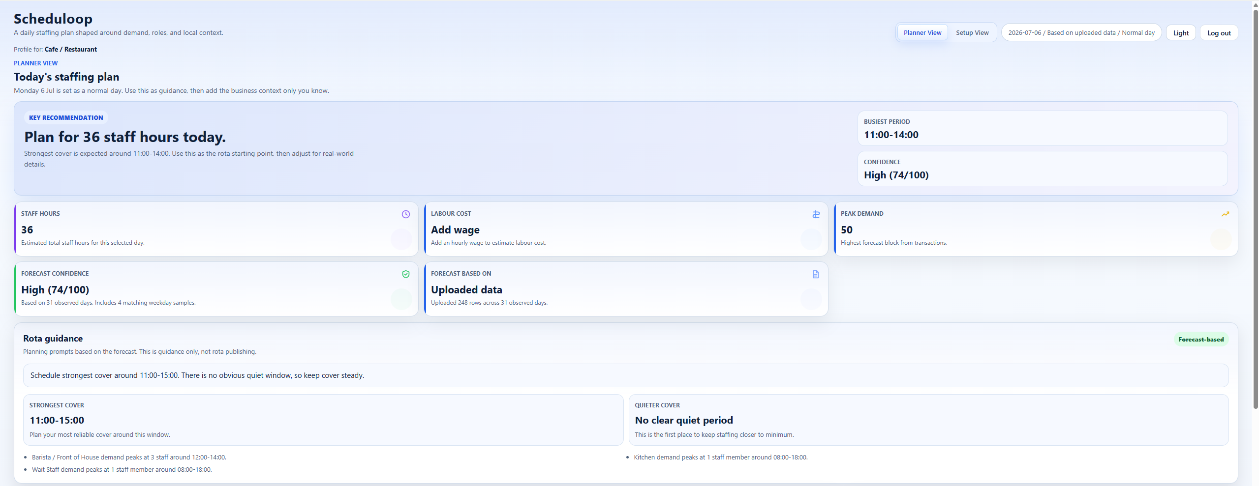1259x486 pixels.
Task: Click the Kitchen demand peaks bullet
Action: pos(720,457)
